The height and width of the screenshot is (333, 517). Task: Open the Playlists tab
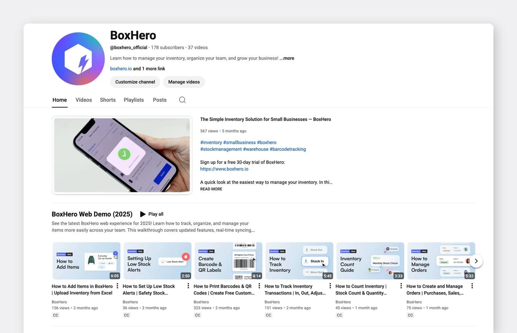tap(134, 100)
